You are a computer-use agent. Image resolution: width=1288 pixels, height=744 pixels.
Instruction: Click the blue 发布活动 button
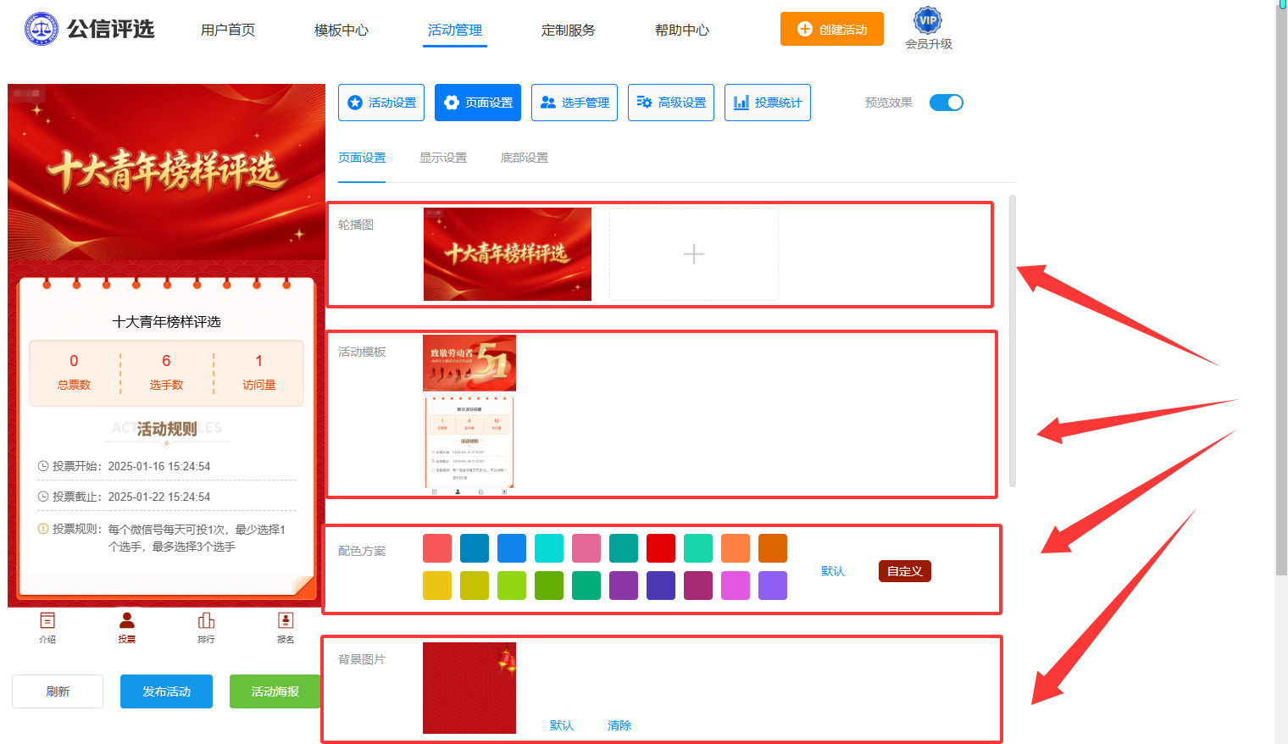coord(166,691)
